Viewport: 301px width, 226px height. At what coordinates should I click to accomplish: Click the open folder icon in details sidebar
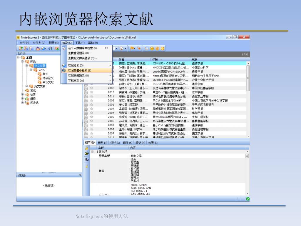(x=87, y=153)
